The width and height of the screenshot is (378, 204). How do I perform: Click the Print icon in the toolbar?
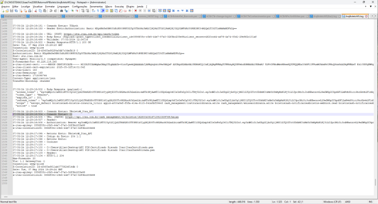click(x=30, y=11)
